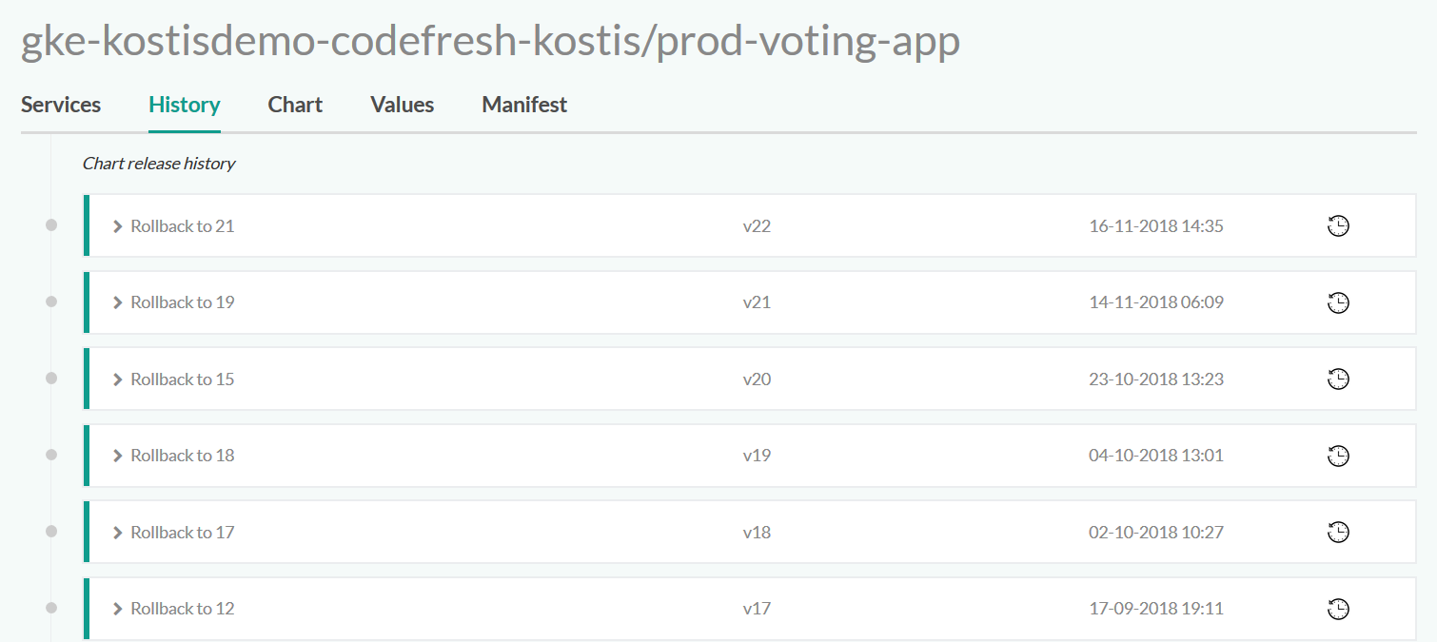Click rollback history icon for v19

1338,456
